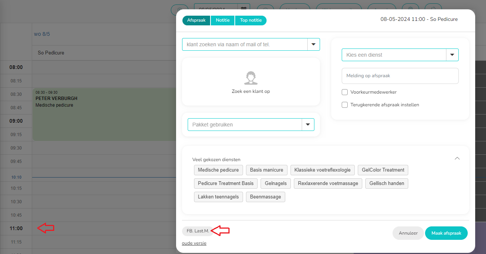The width and height of the screenshot is (486, 254).
Task: Switch to the Afspraak tab
Action: tap(196, 20)
